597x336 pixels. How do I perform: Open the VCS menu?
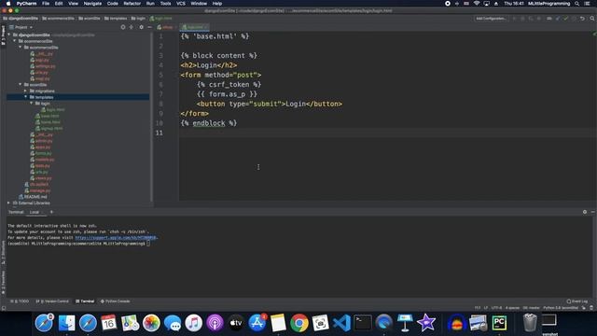click(181, 4)
